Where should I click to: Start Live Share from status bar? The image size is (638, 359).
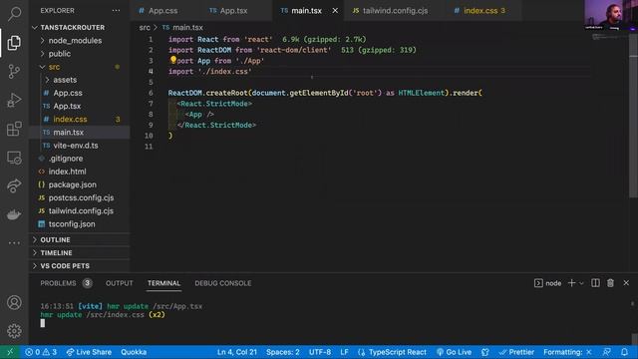(x=89, y=352)
